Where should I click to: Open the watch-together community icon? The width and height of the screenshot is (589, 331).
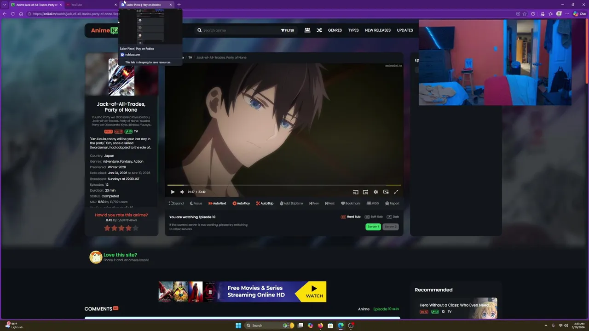[307, 30]
